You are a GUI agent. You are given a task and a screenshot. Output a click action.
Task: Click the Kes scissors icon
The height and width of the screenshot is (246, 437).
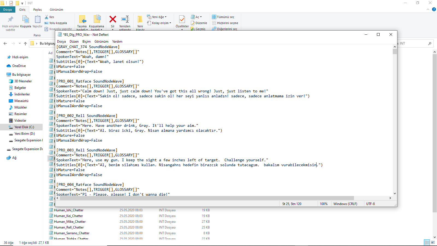point(47,17)
